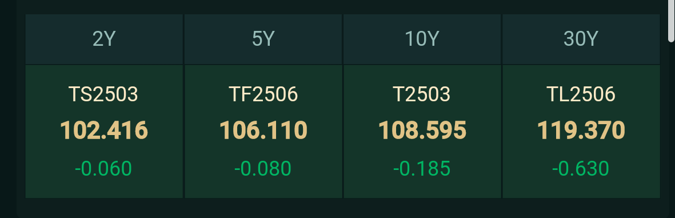Click the 108.595 price value
This screenshot has width=675, height=218.
422,130
